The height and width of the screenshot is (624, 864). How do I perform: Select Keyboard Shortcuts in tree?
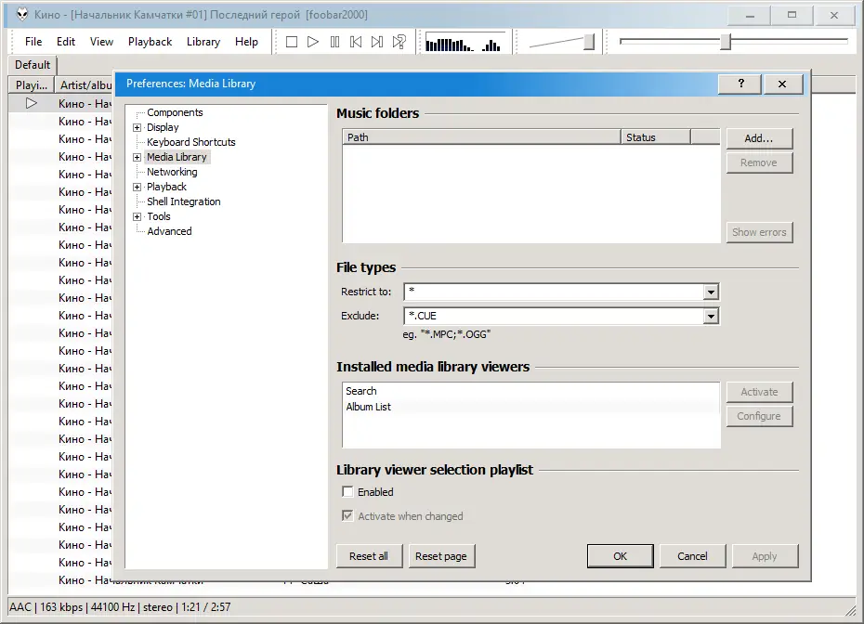coord(190,142)
